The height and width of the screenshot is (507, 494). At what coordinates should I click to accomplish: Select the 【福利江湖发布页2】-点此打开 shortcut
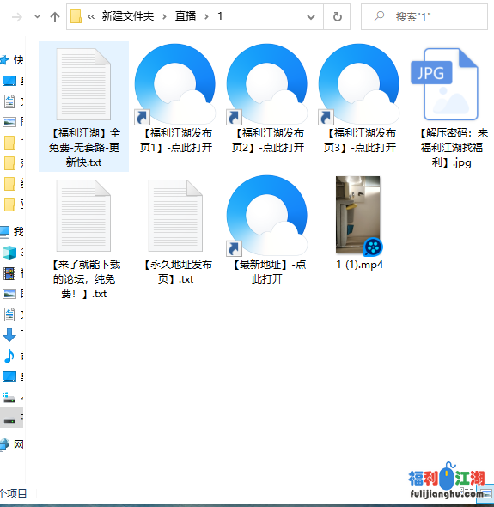pyautogui.click(x=267, y=99)
